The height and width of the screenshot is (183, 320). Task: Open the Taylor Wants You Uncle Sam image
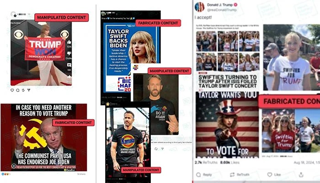227,124
